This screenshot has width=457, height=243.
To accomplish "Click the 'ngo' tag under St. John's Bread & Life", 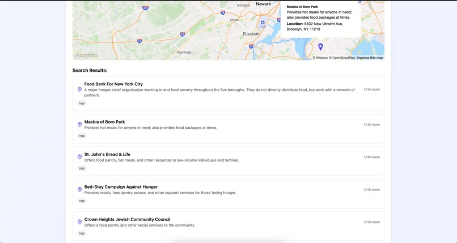I will pos(82,168).
